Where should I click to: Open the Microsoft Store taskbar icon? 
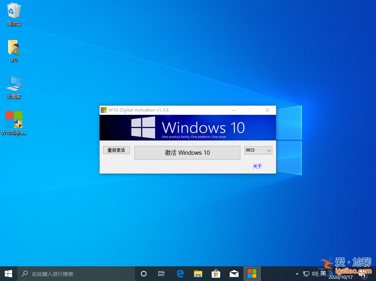(x=216, y=273)
